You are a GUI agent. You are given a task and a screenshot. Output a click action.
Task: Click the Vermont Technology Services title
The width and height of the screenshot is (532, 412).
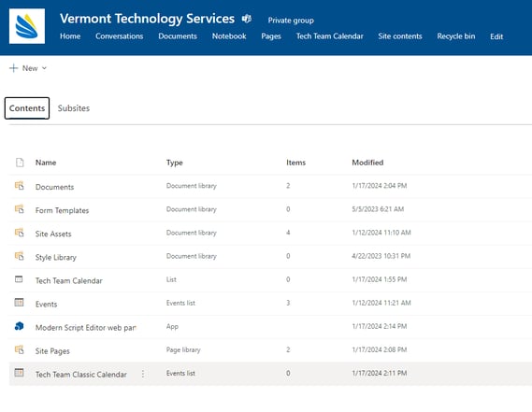click(x=147, y=19)
